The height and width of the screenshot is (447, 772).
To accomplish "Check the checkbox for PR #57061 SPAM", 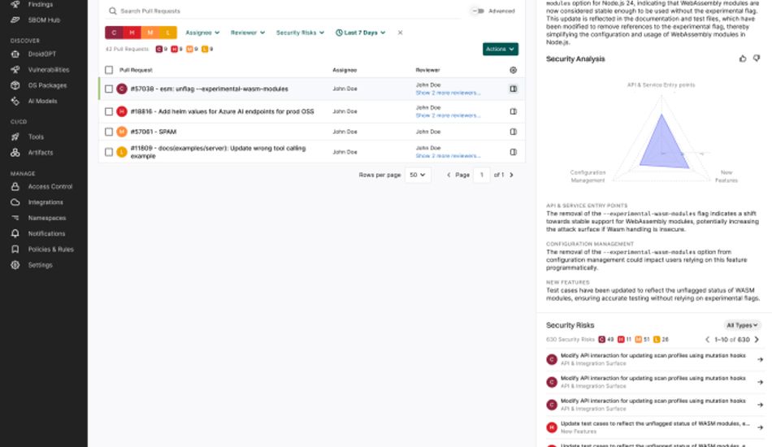I will point(109,132).
